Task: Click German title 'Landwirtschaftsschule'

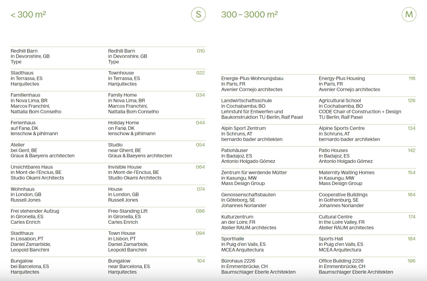Action: [x=246, y=101]
